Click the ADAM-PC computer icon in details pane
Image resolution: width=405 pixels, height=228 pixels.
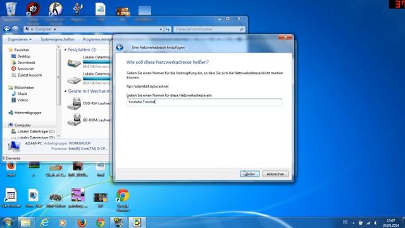[x=14, y=146]
